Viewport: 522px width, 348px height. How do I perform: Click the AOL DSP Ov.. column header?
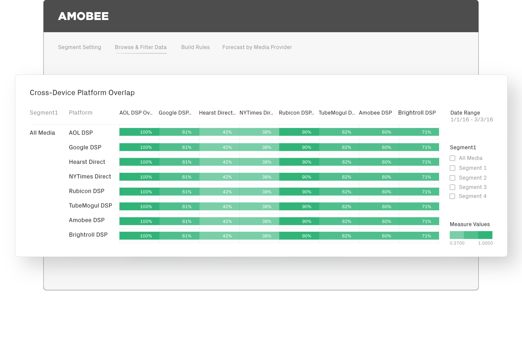(x=136, y=113)
